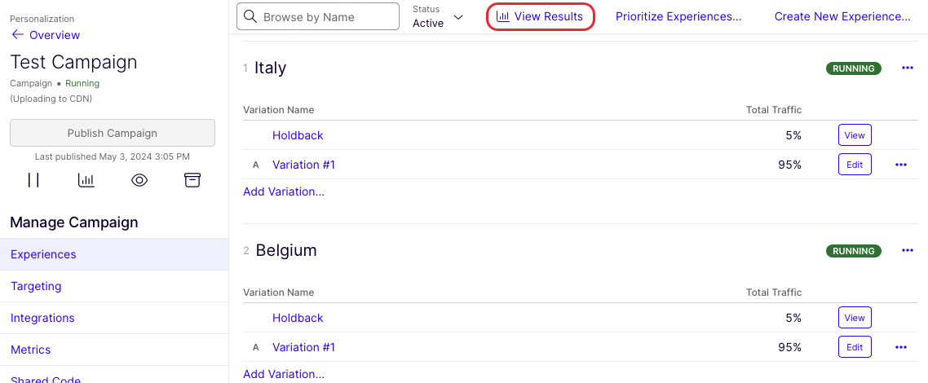The height and width of the screenshot is (383, 928).
Task: Open results via the sidebar bar chart icon
Action: pos(86,180)
